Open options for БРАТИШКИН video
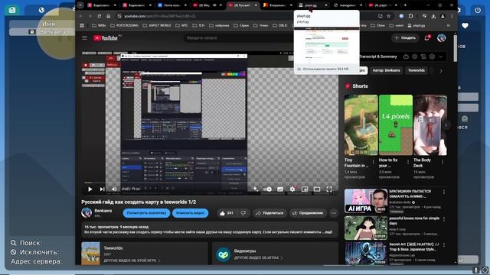The image size is (490, 275). (x=444, y=192)
